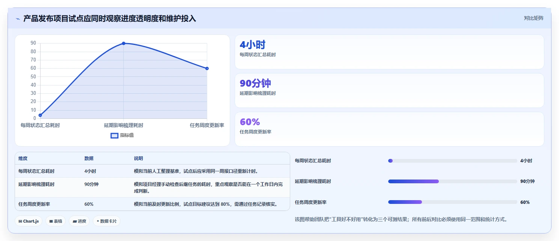Select the 数据卡片 chip
The image size is (559, 241).
107,221
